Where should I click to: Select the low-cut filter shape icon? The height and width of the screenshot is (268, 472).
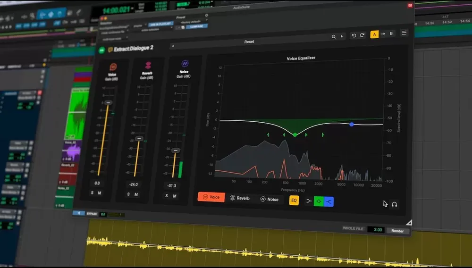[309, 201]
